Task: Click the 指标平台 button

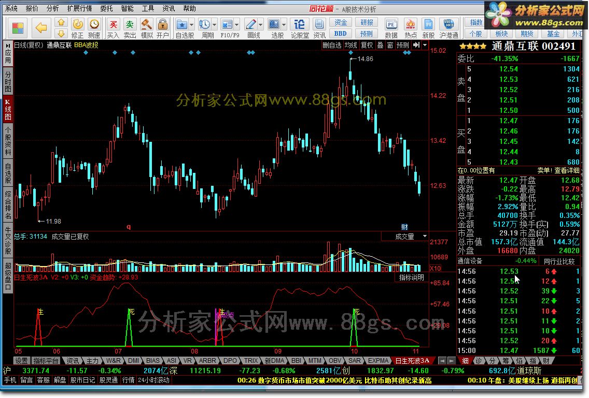Action: (x=46, y=361)
